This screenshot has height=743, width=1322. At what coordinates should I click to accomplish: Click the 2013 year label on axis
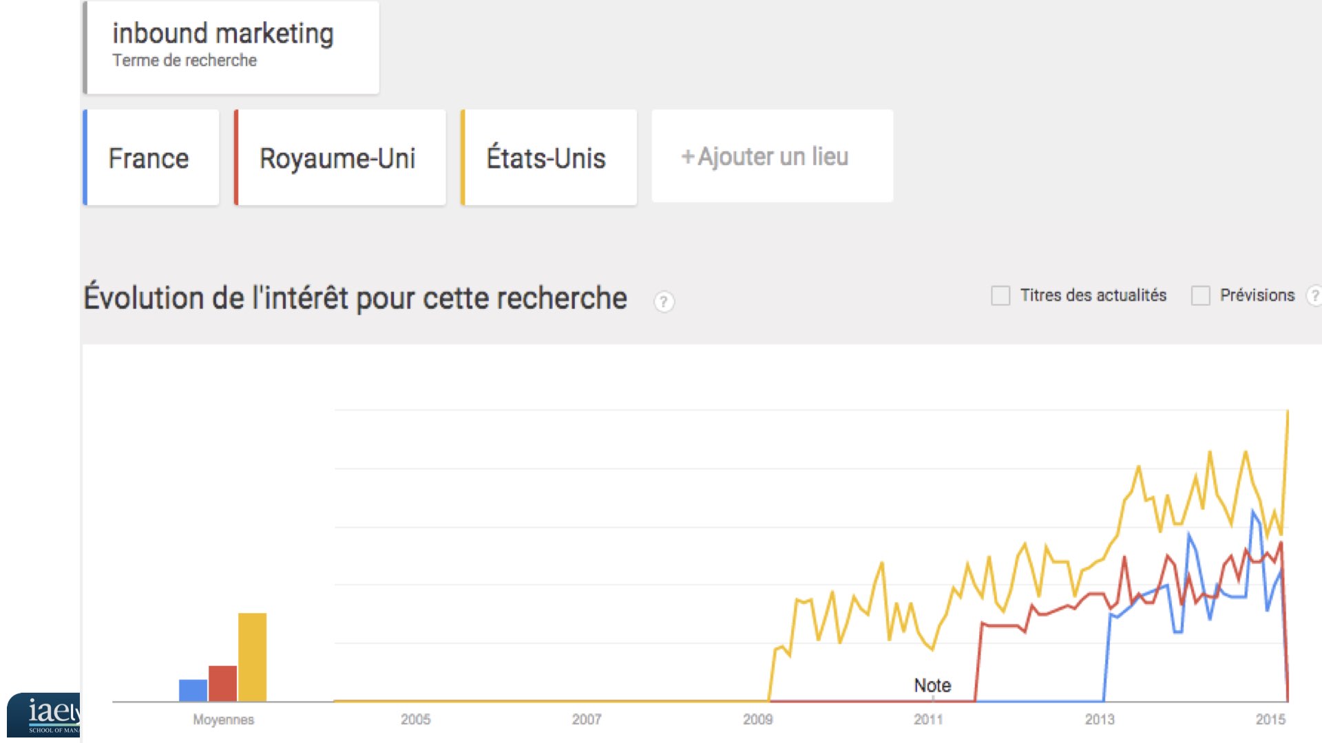pyautogui.click(x=1100, y=720)
